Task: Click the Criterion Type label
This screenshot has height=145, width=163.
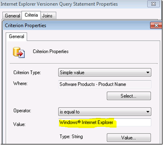Action: pyautogui.click(x=27, y=72)
